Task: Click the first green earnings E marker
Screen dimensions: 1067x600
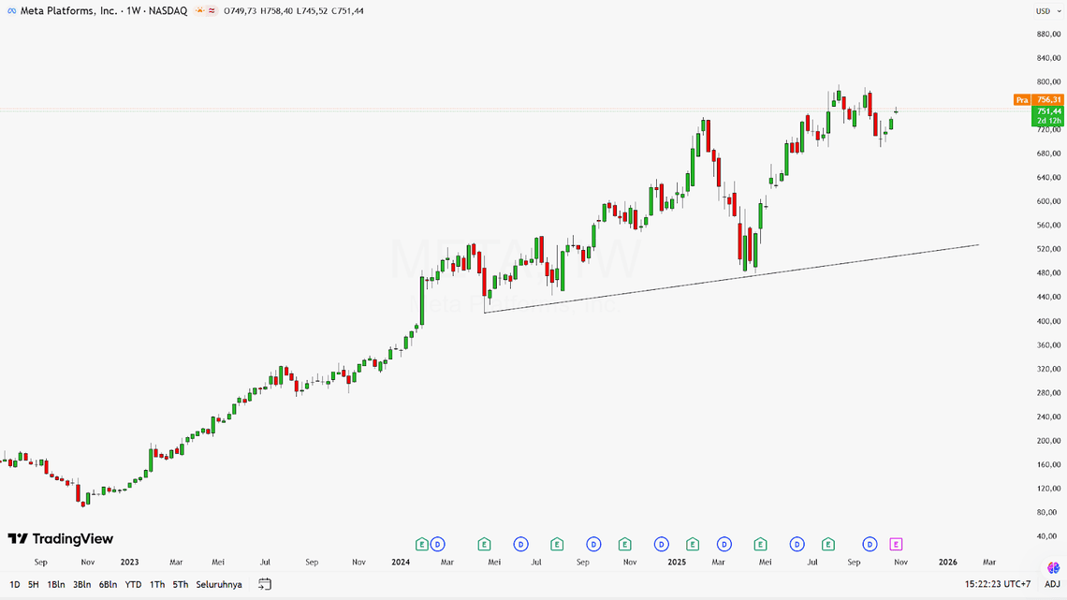Action: [421, 544]
